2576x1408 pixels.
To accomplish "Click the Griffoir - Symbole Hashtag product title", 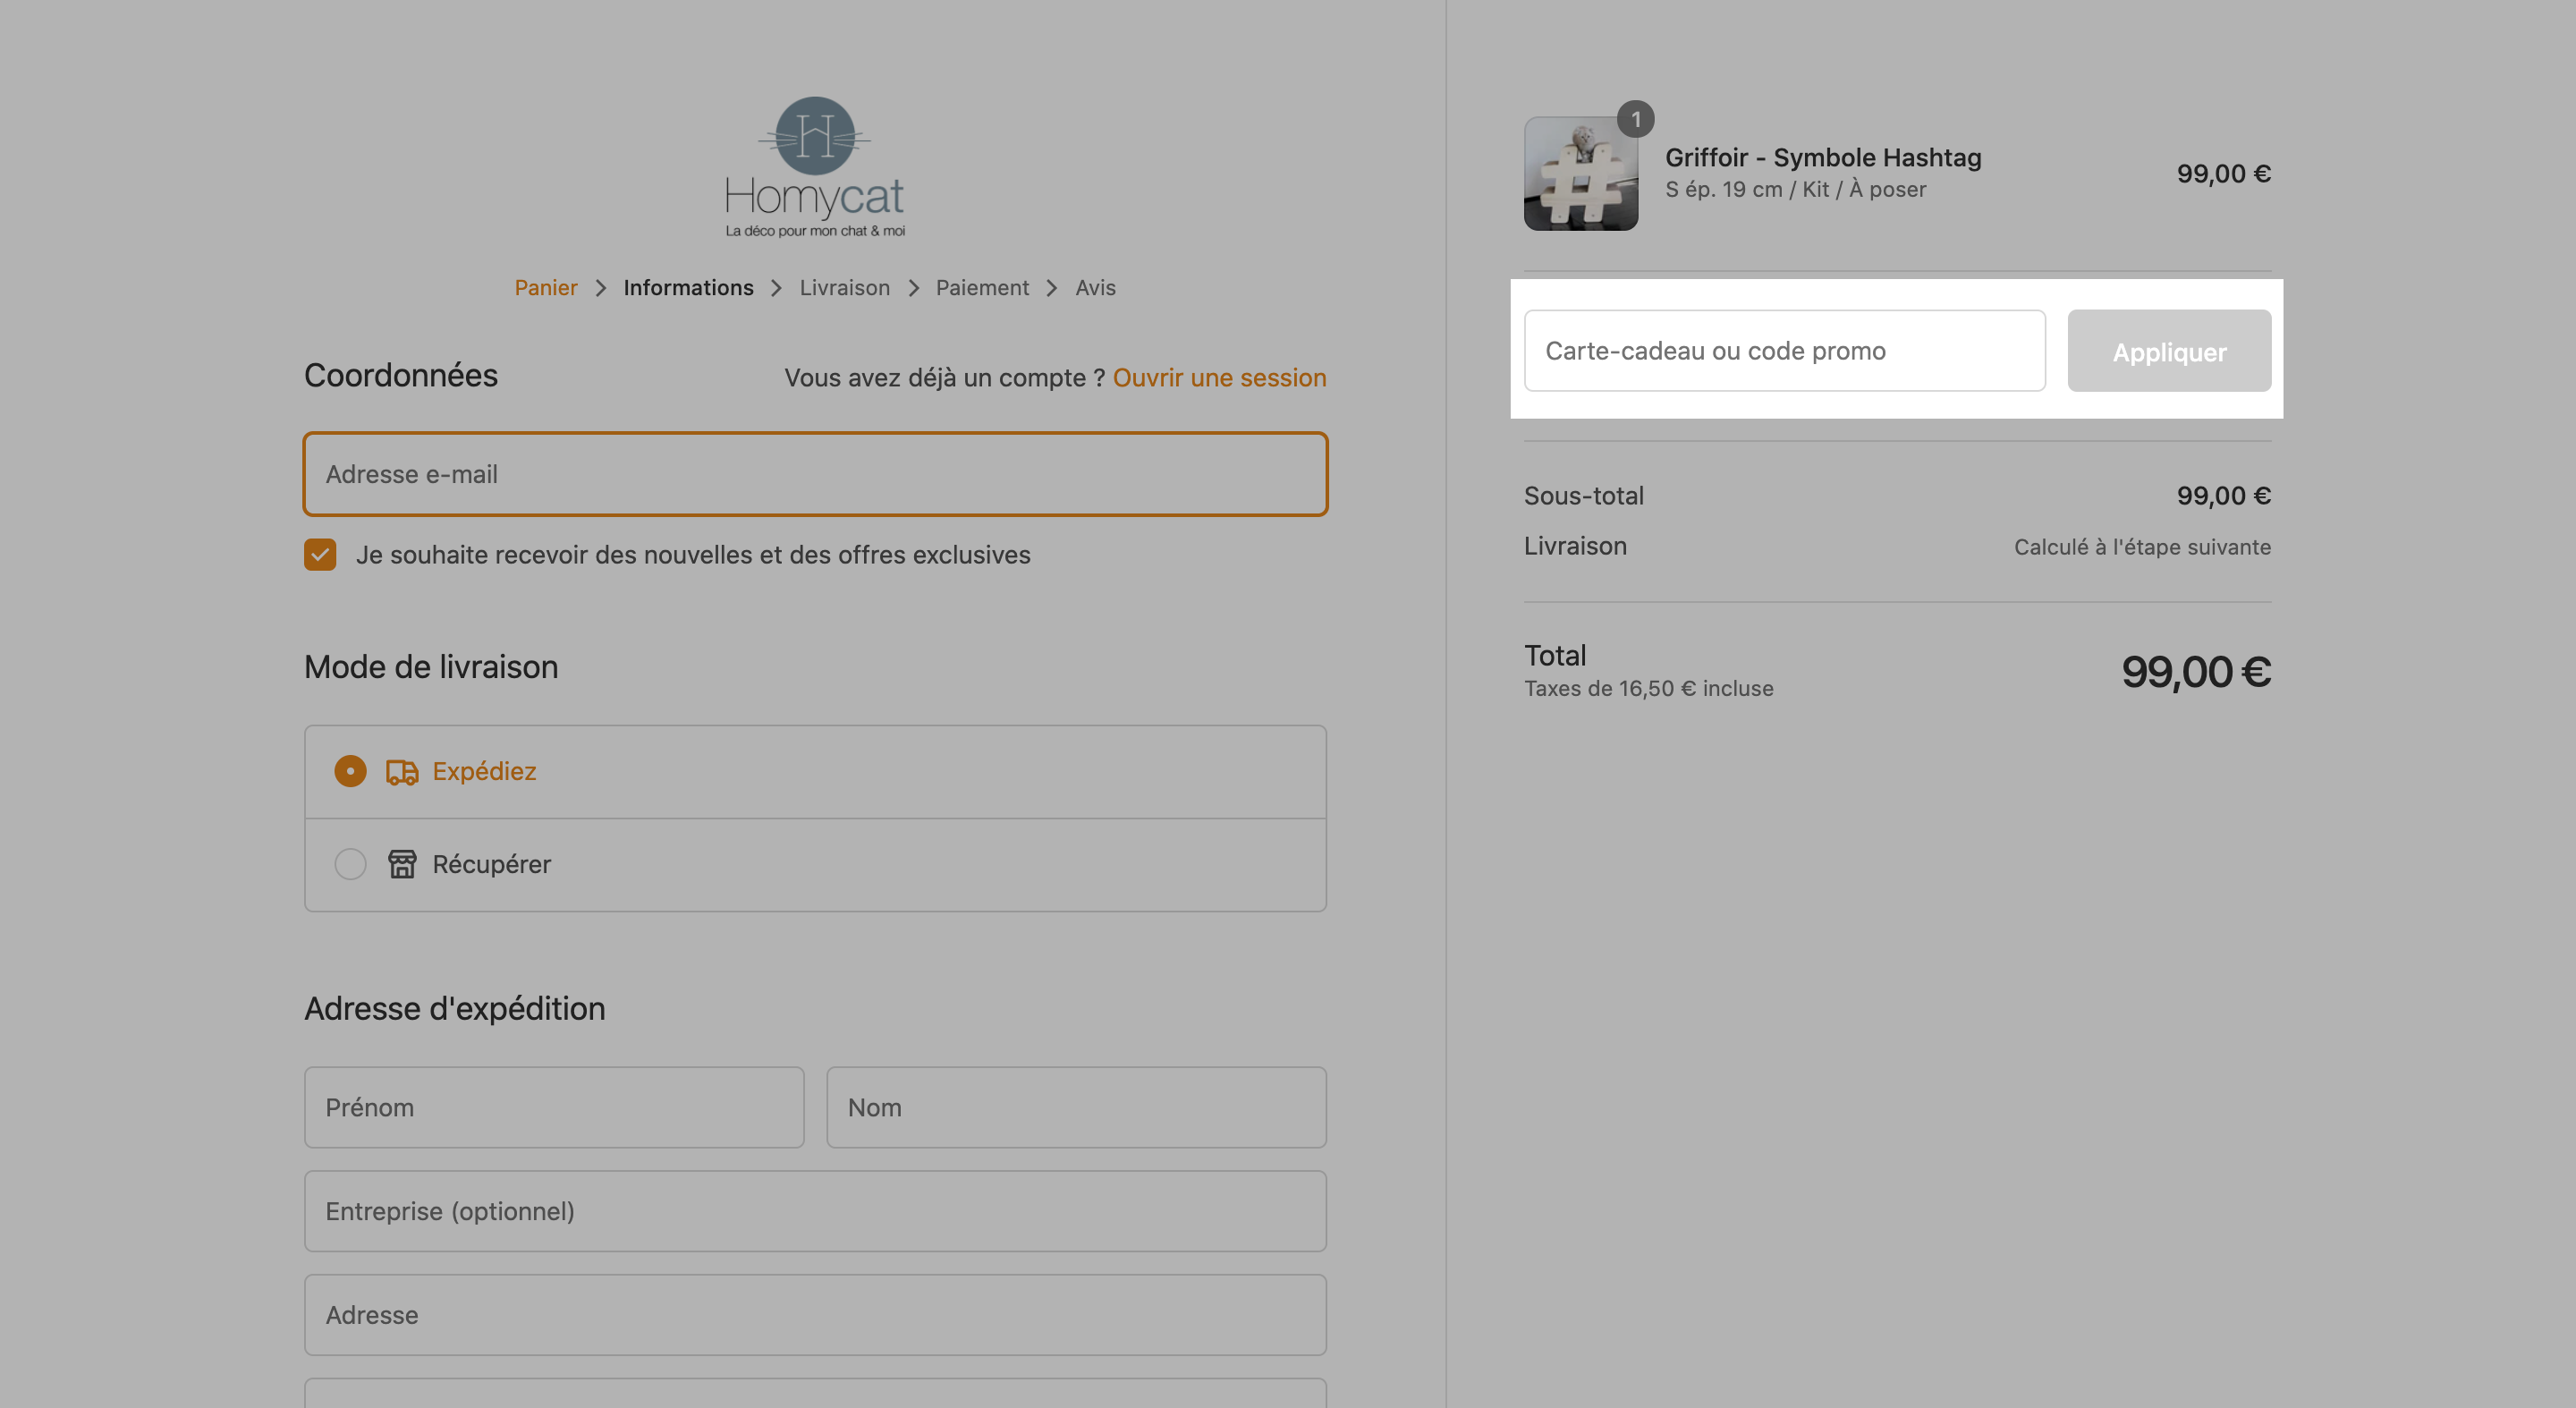I will point(1823,158).
